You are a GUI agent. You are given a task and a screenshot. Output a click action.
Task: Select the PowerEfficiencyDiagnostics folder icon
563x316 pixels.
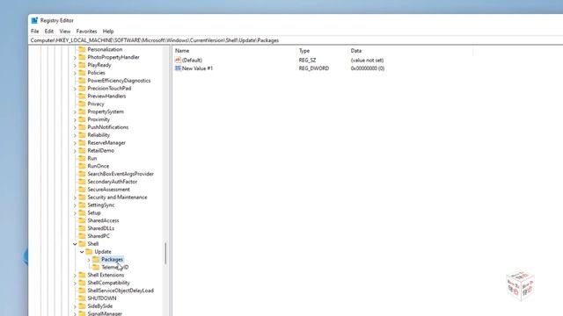[x=82, y=81]
